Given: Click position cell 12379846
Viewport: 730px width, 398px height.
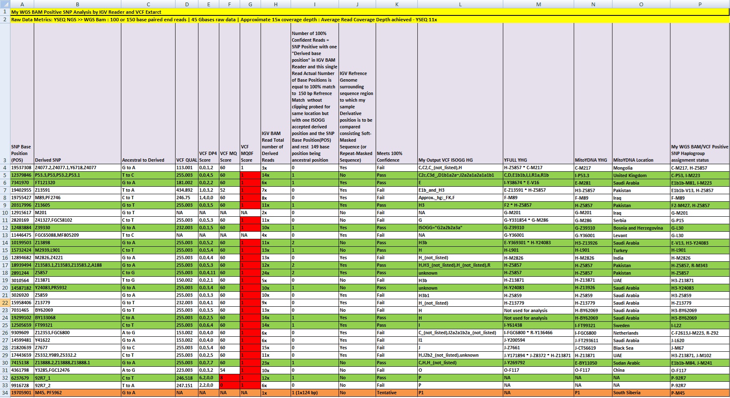Looking at the screenshot, I should coord(22,175).
